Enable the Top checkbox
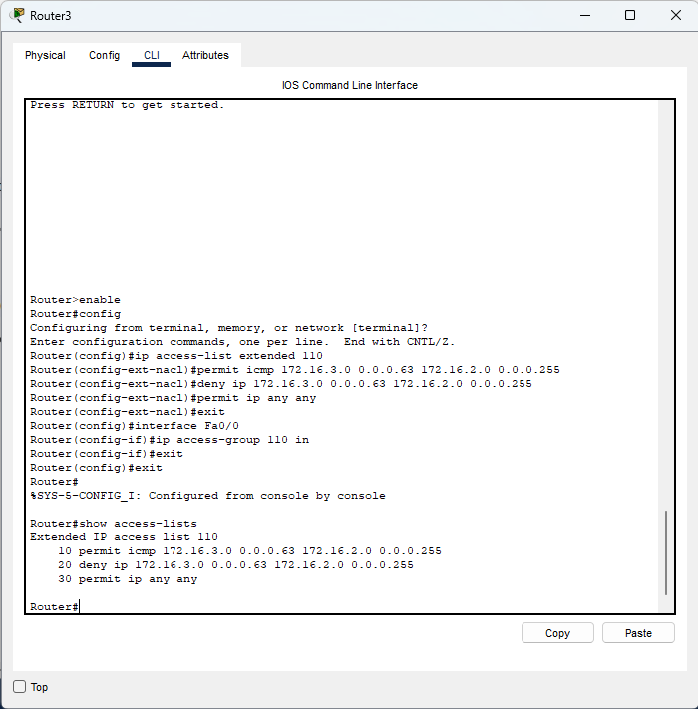The height and width of the screenshot is (709, 698). click(x=19, y=687)
